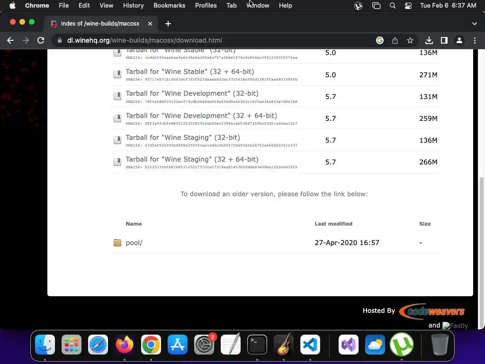Viewport: 485px width, 364px height.
Task: Close the Index of /wine-builds/macosx tab
Action: click(150, 24)
